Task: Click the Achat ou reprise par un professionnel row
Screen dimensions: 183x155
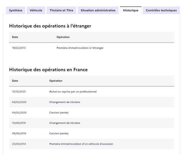Action: point(73,91)
